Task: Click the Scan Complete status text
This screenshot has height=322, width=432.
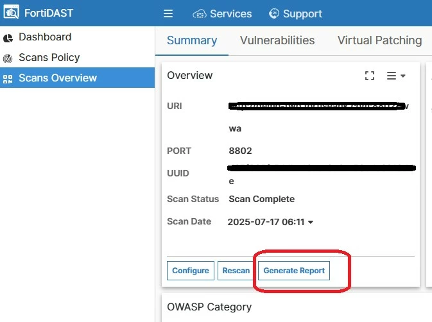Action: point(261,199)
